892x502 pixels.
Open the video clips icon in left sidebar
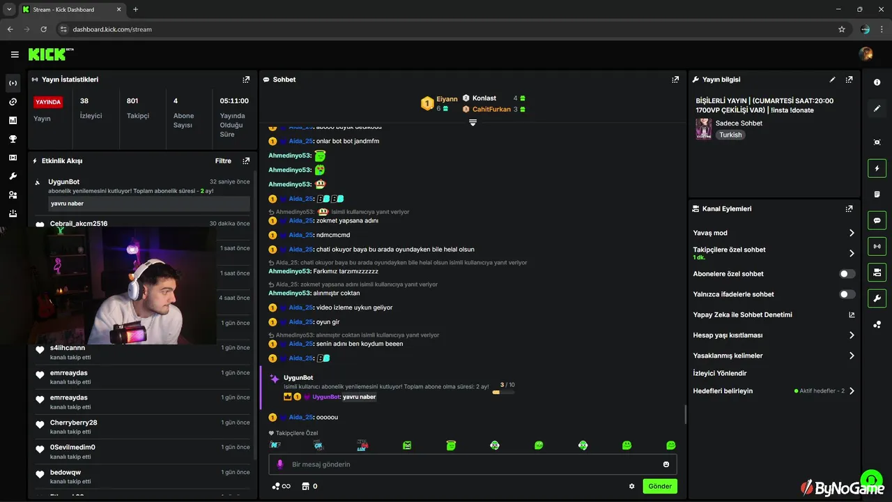click(13, 158)
